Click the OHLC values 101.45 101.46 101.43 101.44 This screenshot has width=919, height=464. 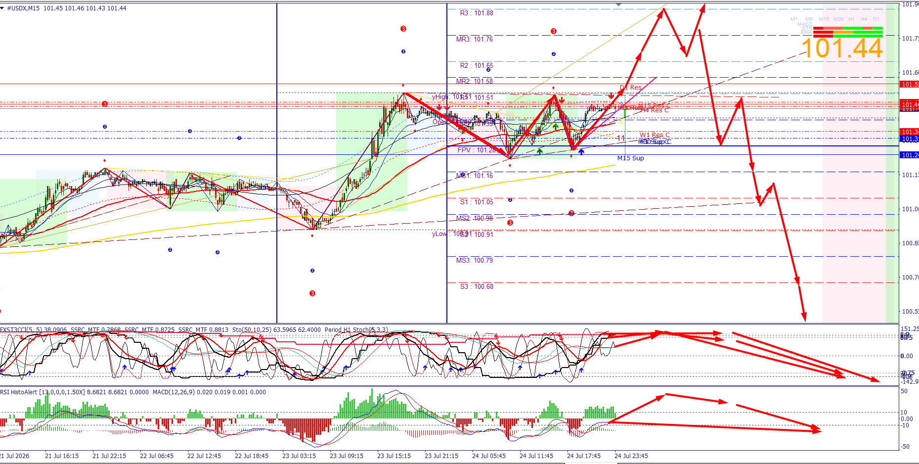[x=85, y=8]
